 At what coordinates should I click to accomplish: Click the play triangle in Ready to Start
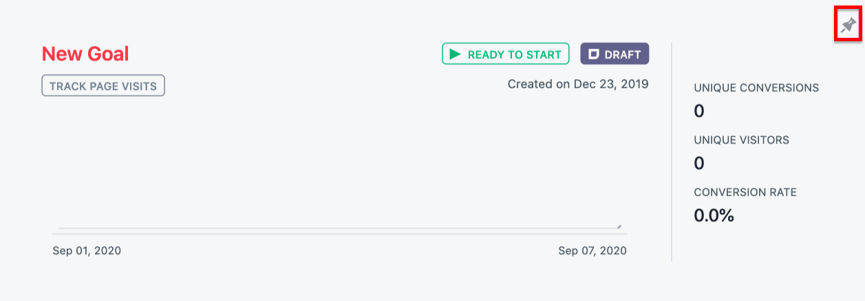(x=455, y=54)
